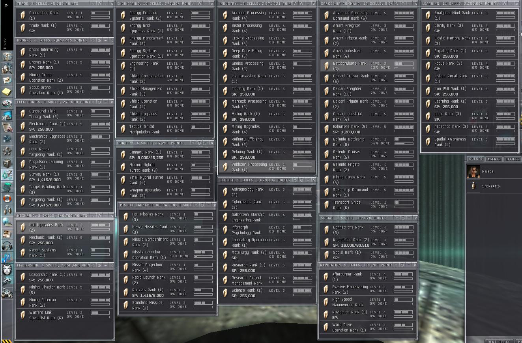Toggle pin on the Industry skills window
Viewport: 522px width, 343px height.
coord(296,4)
